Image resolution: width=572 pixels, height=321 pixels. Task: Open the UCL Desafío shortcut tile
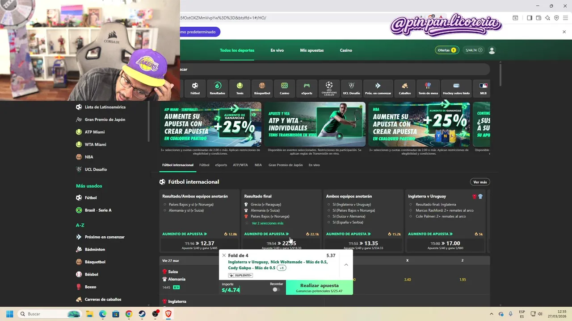351,88
